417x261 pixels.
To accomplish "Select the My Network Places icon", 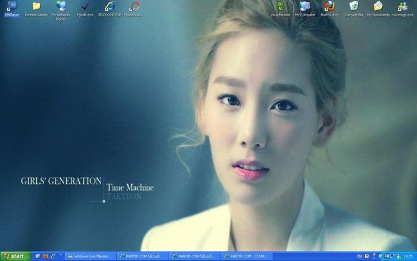I will [61, 11].
